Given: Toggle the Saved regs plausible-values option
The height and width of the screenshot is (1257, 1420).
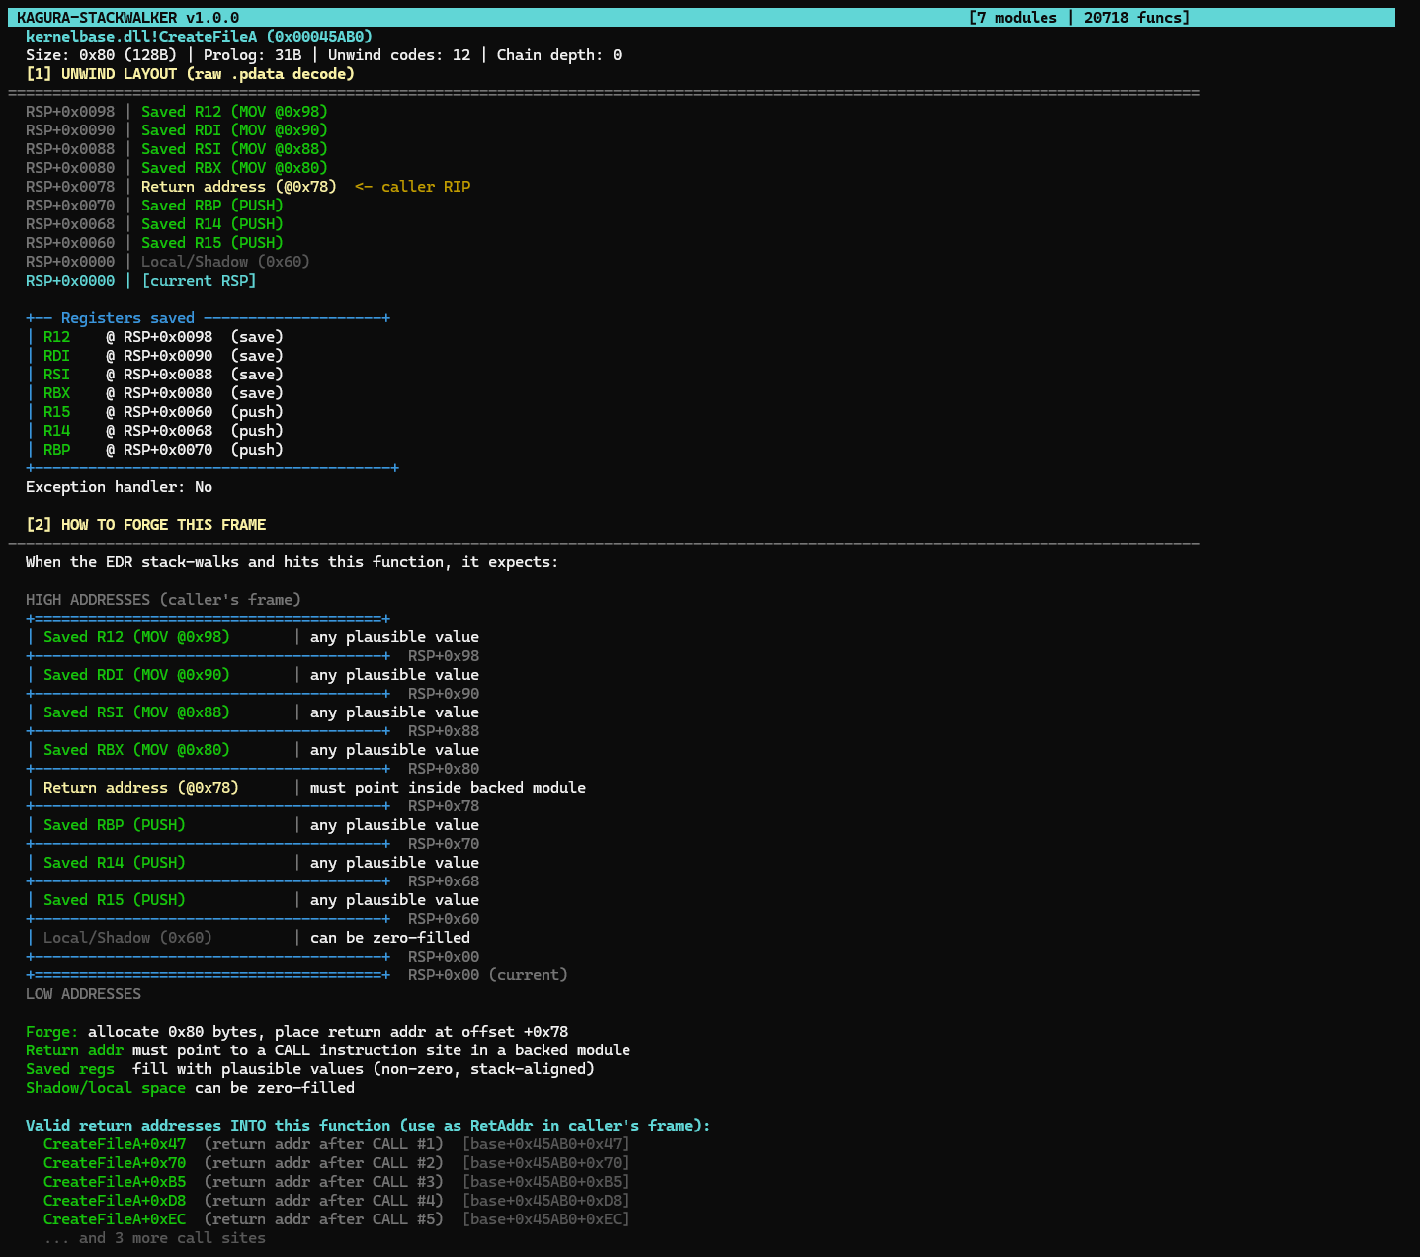Looking at the screenshot, I should coord(69,1068).
